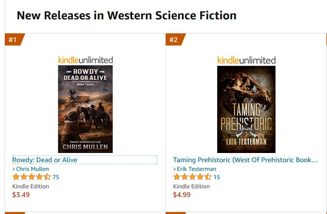Open the Rowdy: Dead or Alive cover thumbnail
The image size is (327, 214).
coord(85,109)
